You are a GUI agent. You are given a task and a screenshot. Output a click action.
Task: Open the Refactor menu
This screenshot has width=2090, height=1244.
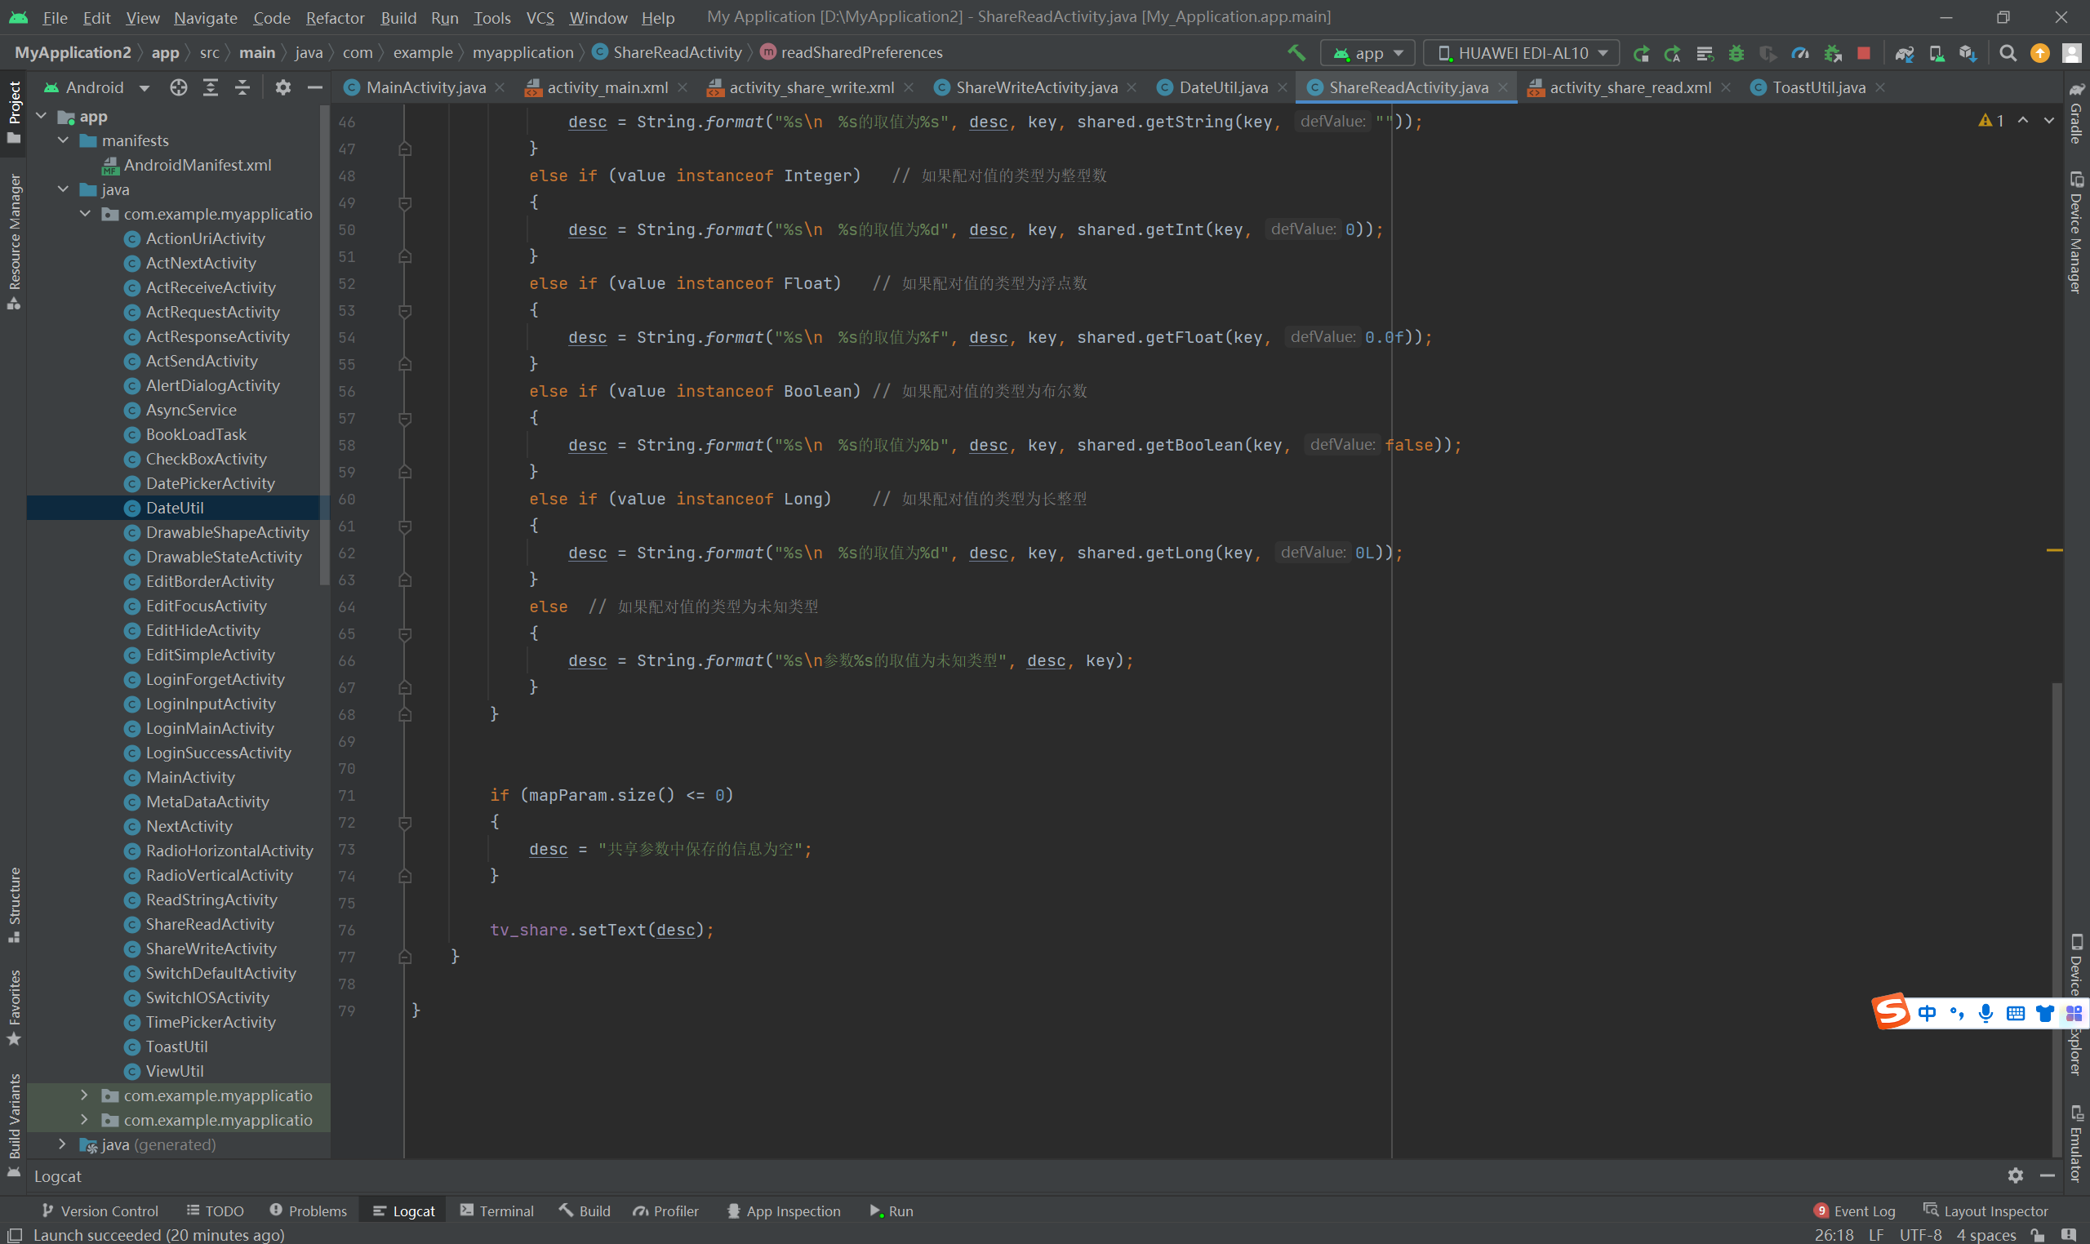coord(335,18)
